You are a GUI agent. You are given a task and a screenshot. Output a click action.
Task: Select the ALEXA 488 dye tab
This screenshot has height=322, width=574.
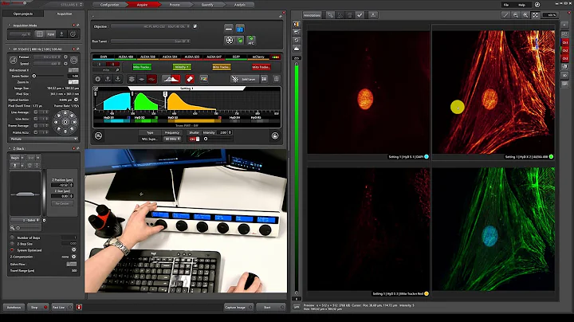(x=126, y=57)
